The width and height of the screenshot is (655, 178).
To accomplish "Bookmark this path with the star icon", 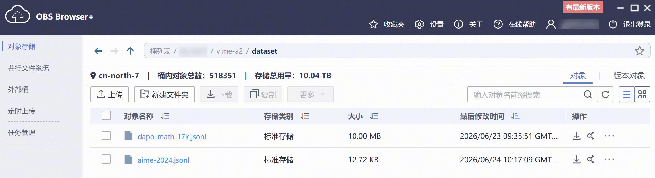I will coord(639,51).
